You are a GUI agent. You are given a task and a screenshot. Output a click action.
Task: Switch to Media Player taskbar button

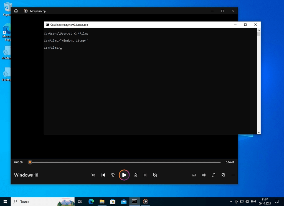(x=145, y=202)
